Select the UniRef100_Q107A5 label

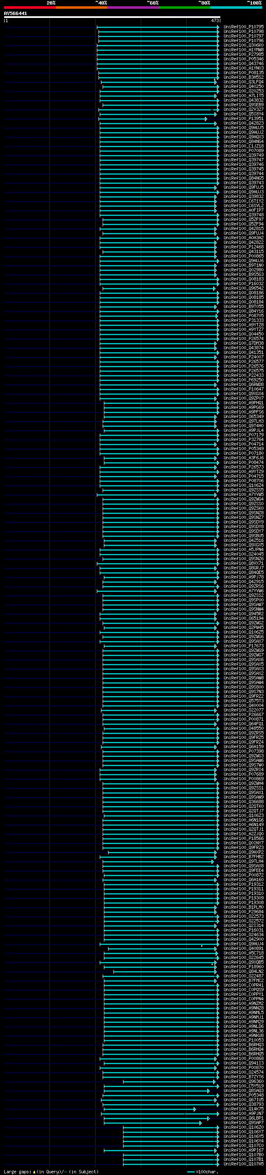(244, 1164)
